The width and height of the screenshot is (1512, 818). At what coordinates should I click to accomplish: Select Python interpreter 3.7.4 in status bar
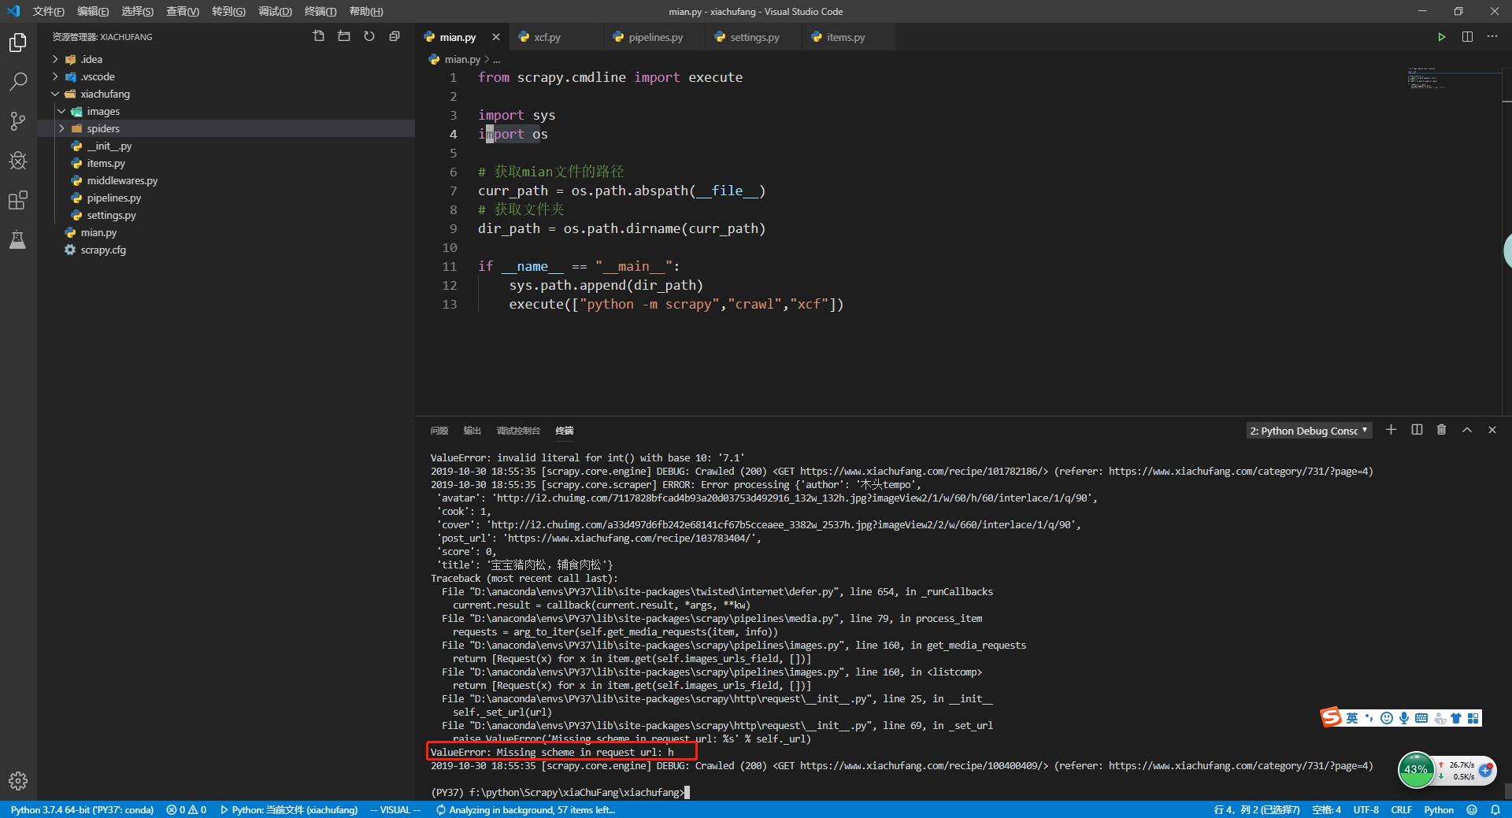click(x=82, y=809)
